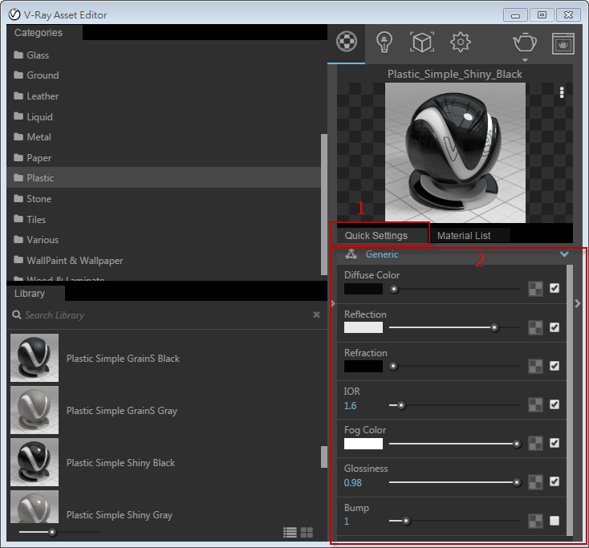This screenshot has height=548, width=589.
Task: Open the V-Ray Settings gear icon
Action: [460, 42]
